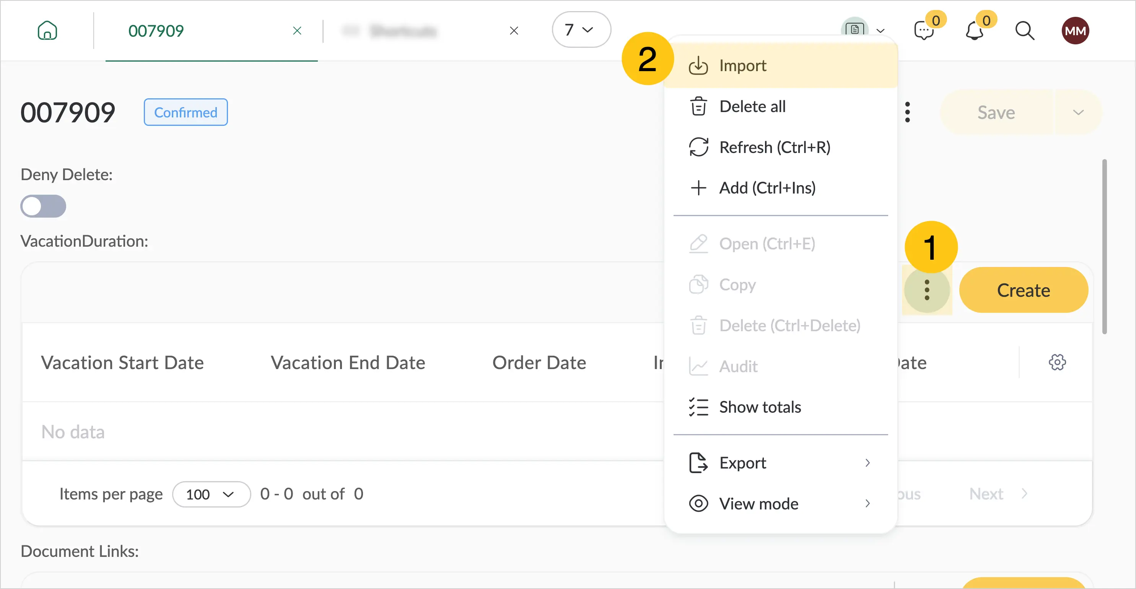
Task: Open the 7 tabs counter dropdown
Action: [581, 29]
